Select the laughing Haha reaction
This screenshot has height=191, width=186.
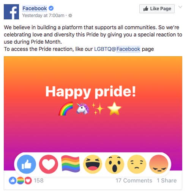click(93, 164)
